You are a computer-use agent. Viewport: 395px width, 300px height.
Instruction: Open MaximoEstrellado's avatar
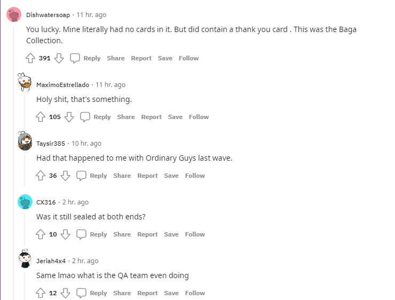24,83
